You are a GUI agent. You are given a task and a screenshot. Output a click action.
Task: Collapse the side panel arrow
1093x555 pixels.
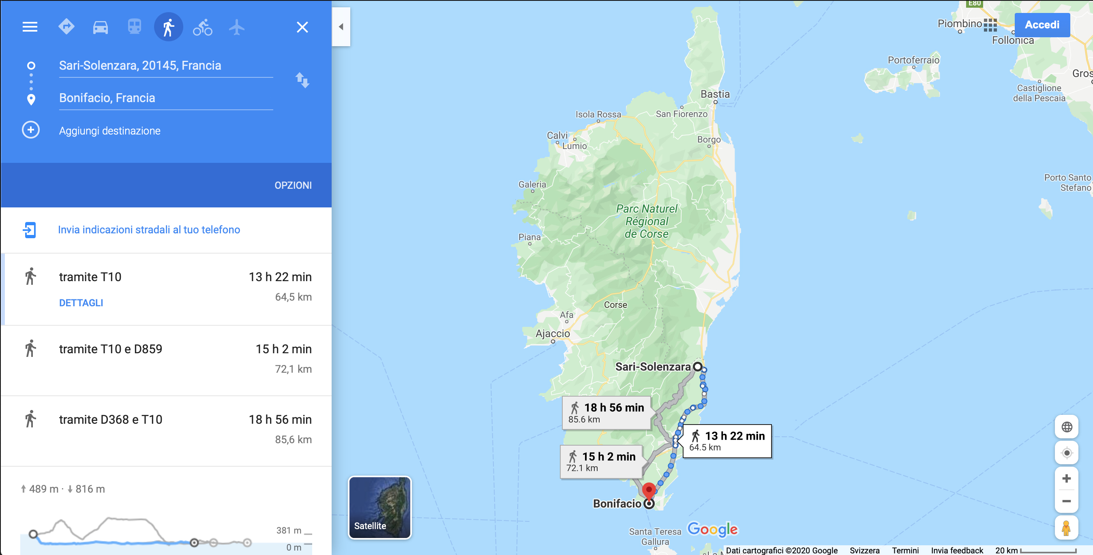(x=341, y=27)
